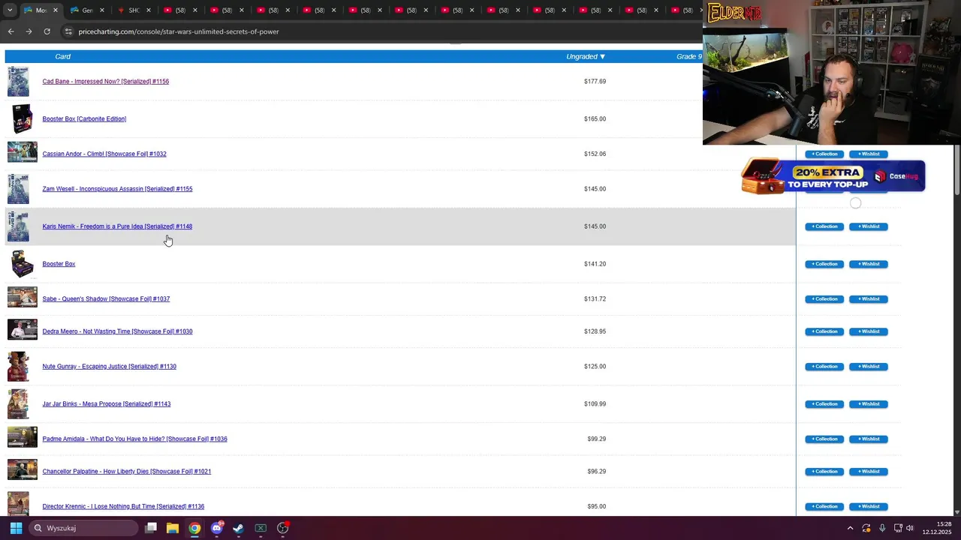This screenshot has width=961, height=540.
Task: Open the tab search dropdown in Chrome
Action: click(x=9, y=10)
